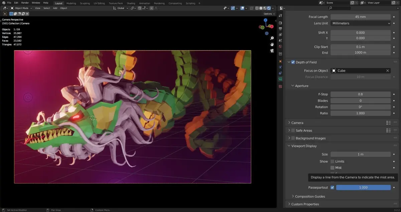Viewport: 401px width, 212px height.
Task: Toggle camera view with the camera icon
Action: [x=272, y=51]
